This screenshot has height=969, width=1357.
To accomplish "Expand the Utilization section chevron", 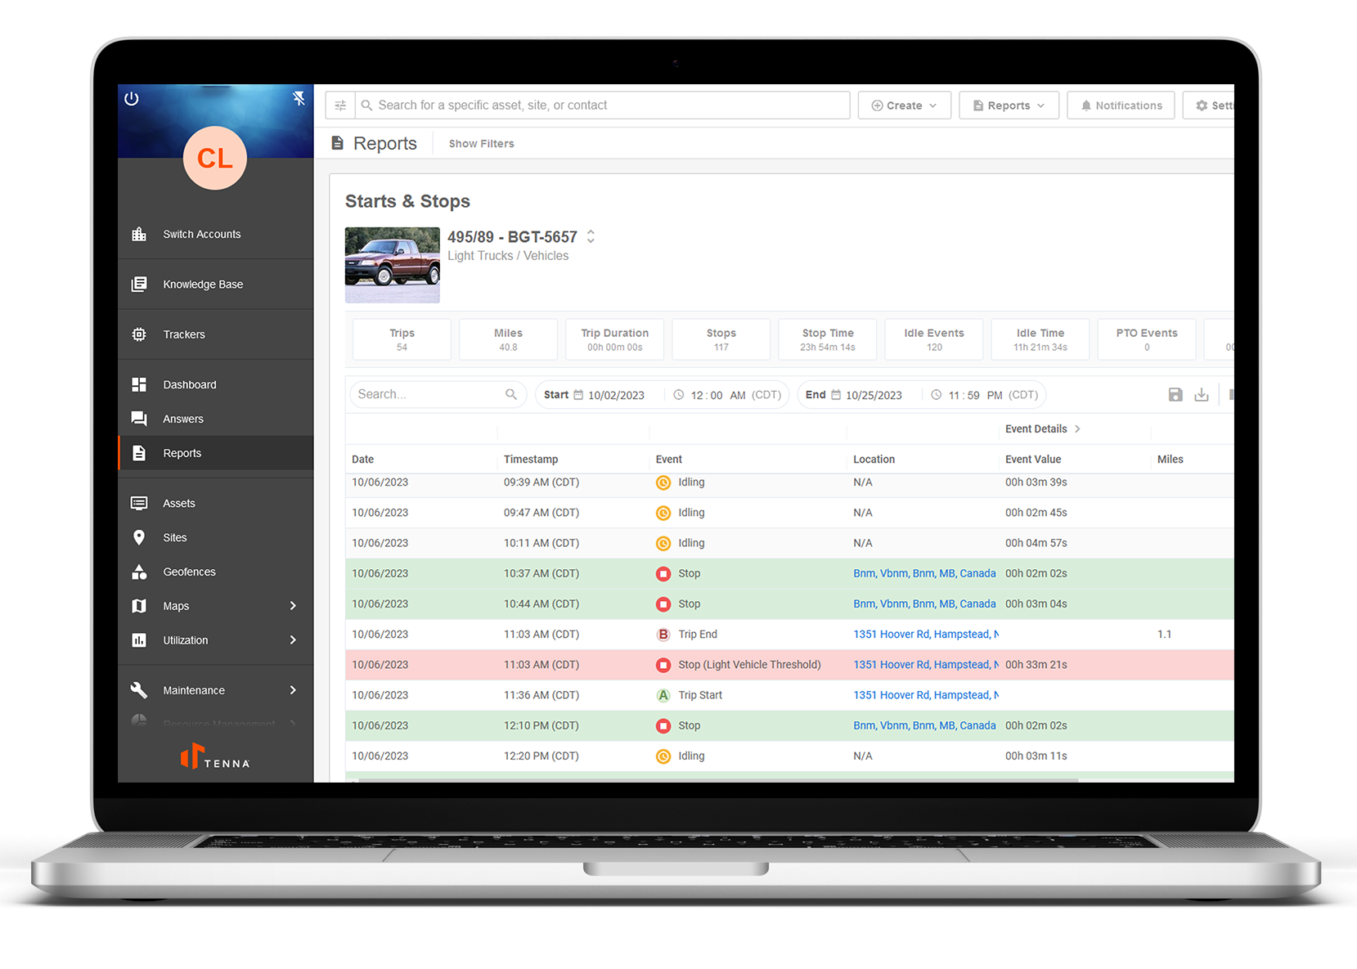I will click(293, 640).
